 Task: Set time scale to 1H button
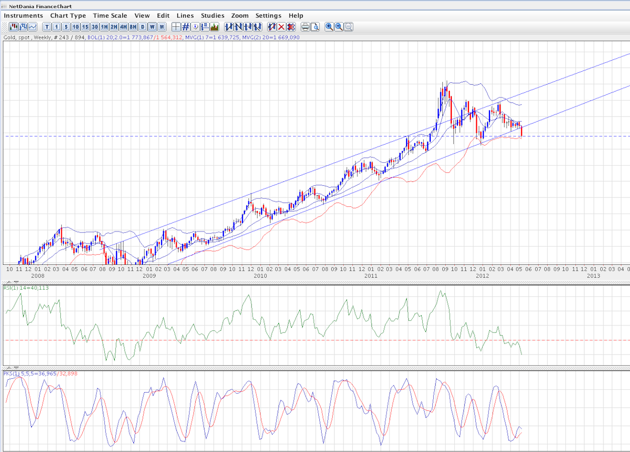tap(104, 27)
